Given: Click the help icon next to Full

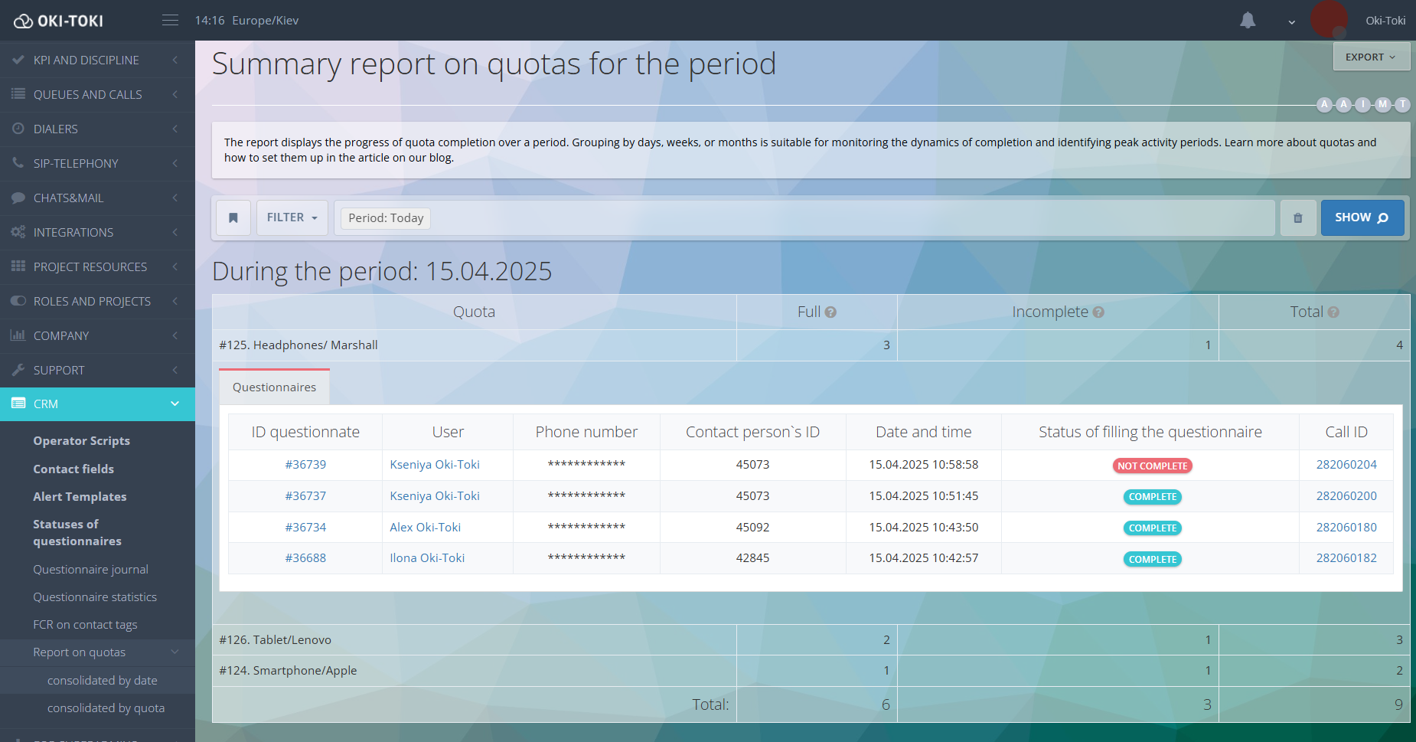Looking at the screenshot, I should click(x=830, y=312).
